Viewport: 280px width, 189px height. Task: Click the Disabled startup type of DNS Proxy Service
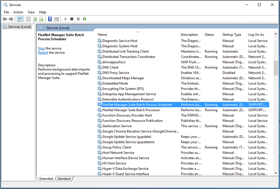click(229, 73)
